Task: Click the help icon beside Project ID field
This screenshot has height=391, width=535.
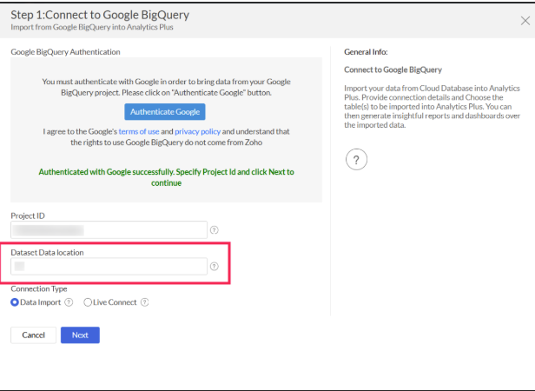Action: [214, 229]
